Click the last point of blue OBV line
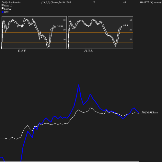The image size is (162, 162). pos(139,113)
